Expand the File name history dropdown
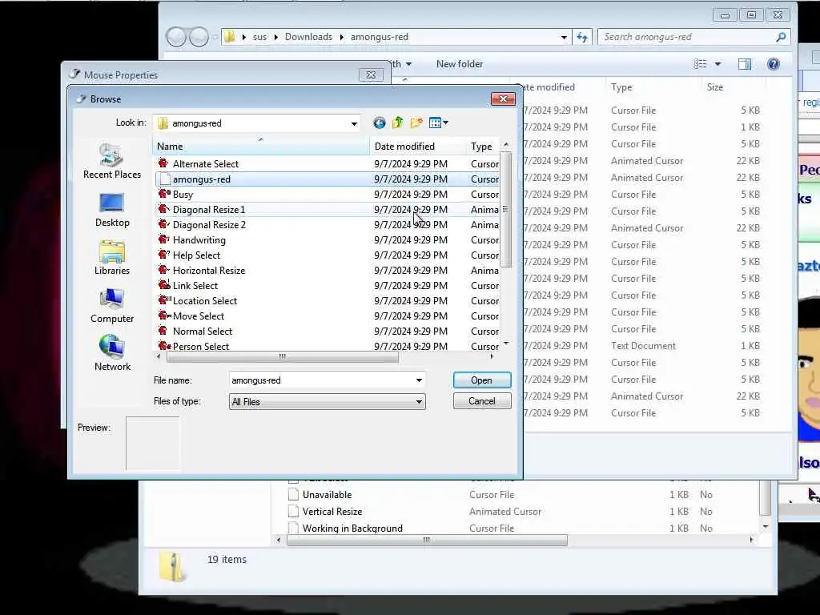 tap(419, 380)
